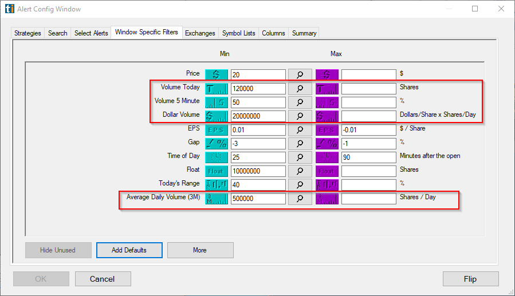This screenshot has height=296, width=515.
Task: Click the teal Today's Range min icon
Action: click(x=217, y=185)
